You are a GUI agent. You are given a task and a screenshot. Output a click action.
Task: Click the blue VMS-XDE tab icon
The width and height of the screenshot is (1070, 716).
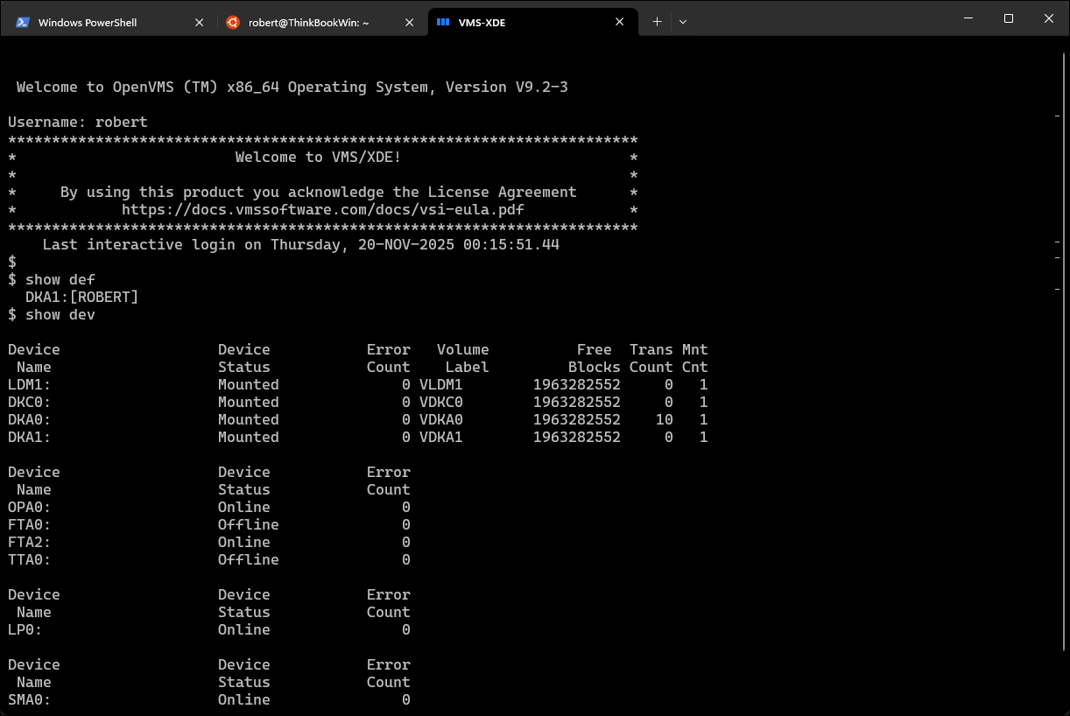pos(445,21)
